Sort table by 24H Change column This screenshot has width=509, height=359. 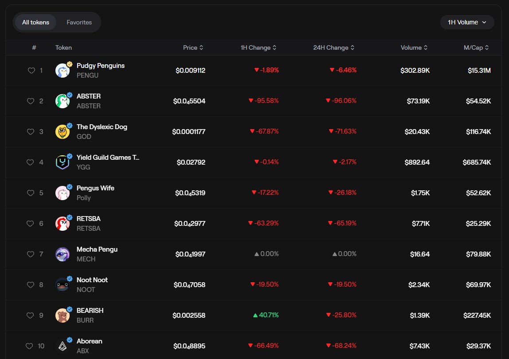coord(334,47)
